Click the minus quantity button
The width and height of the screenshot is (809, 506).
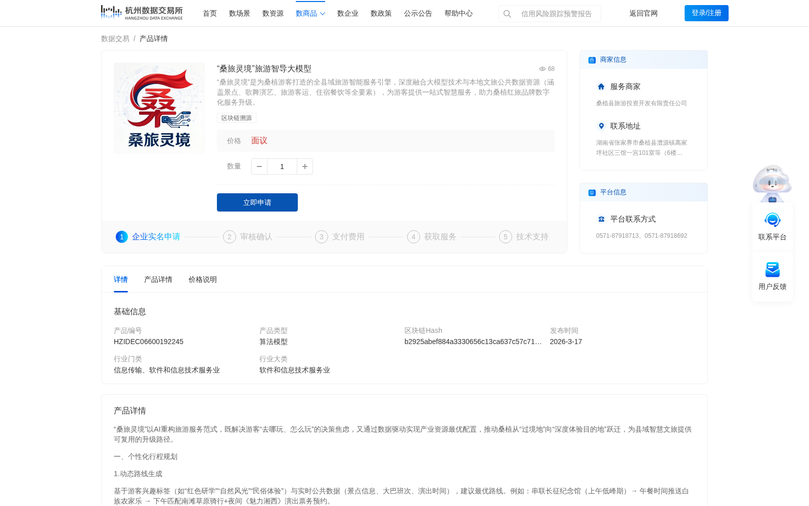click(x=259, y=166)
